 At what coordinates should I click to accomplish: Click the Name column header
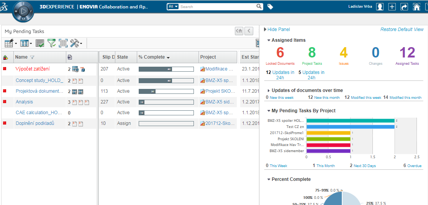tap(21, 57)
